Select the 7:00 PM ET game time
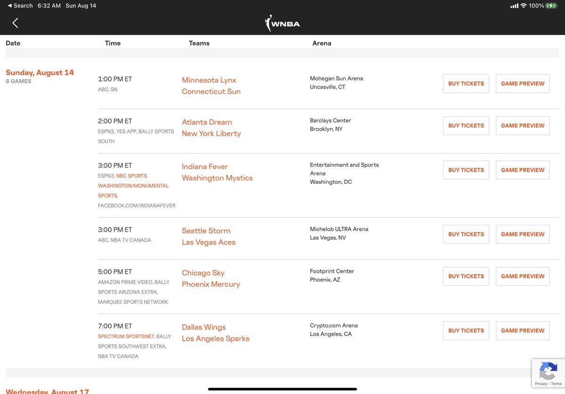Screen dimensions: 565x394 click(x=115, y=326)
